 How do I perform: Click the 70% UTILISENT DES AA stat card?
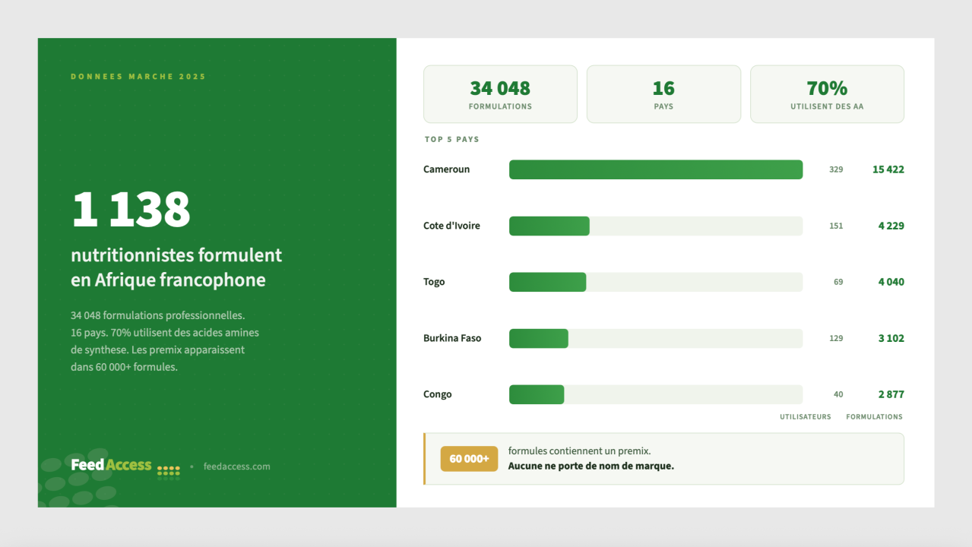point(827,93)
